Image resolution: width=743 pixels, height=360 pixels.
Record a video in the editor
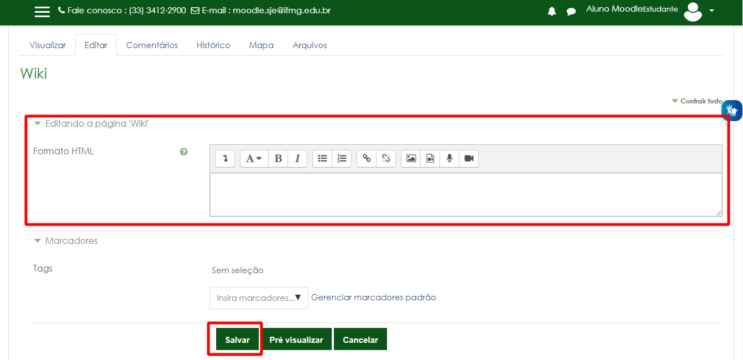[468, 158]
